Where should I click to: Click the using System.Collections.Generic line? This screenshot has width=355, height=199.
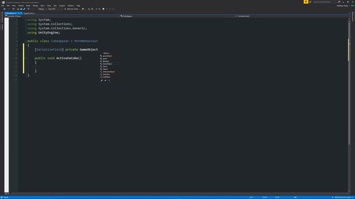tap(57, 28)
